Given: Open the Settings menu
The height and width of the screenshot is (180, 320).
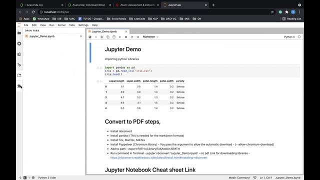Looking at the screenshot, I should pos(83,25).
